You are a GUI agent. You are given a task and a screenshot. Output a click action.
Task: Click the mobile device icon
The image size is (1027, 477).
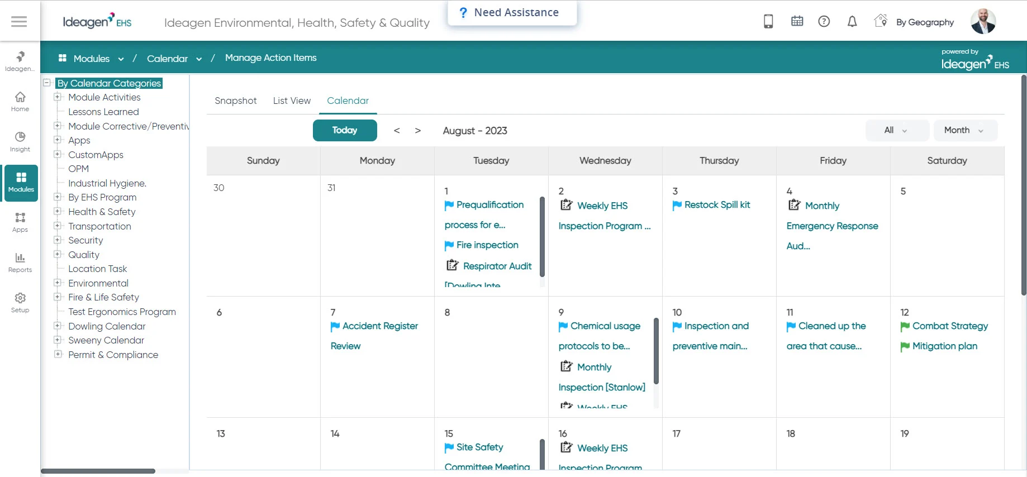[x=768, y=21]
